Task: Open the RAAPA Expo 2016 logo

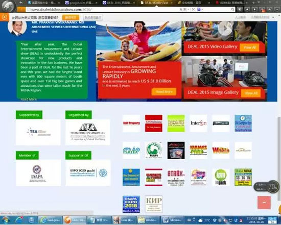Action: [131, 204]
